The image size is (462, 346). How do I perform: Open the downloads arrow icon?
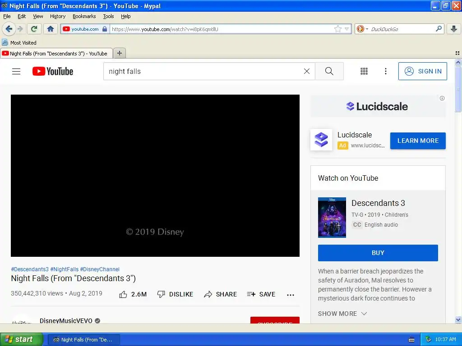(454, 29)
